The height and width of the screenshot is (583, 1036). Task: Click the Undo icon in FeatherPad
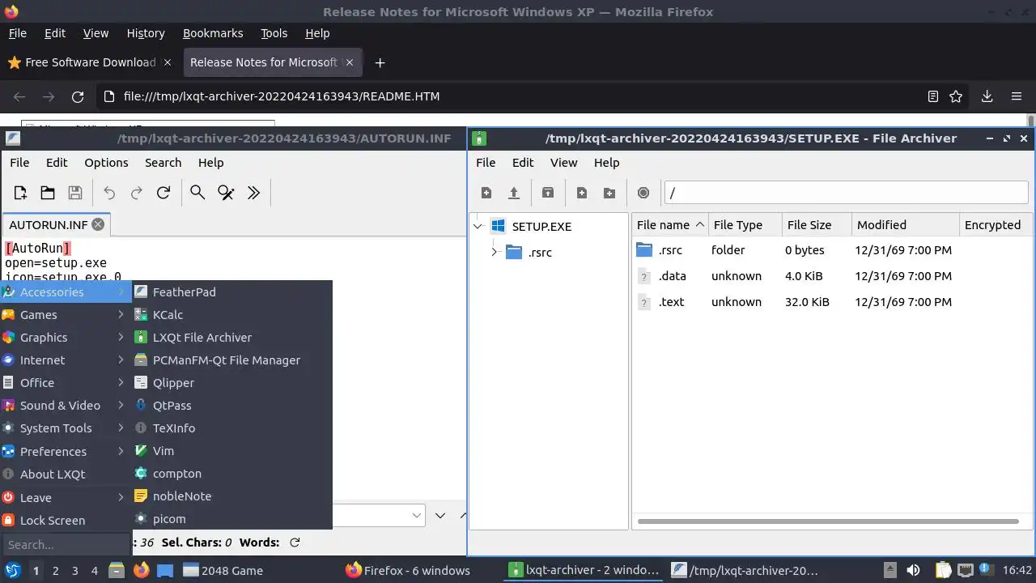[x=109, y=193]
